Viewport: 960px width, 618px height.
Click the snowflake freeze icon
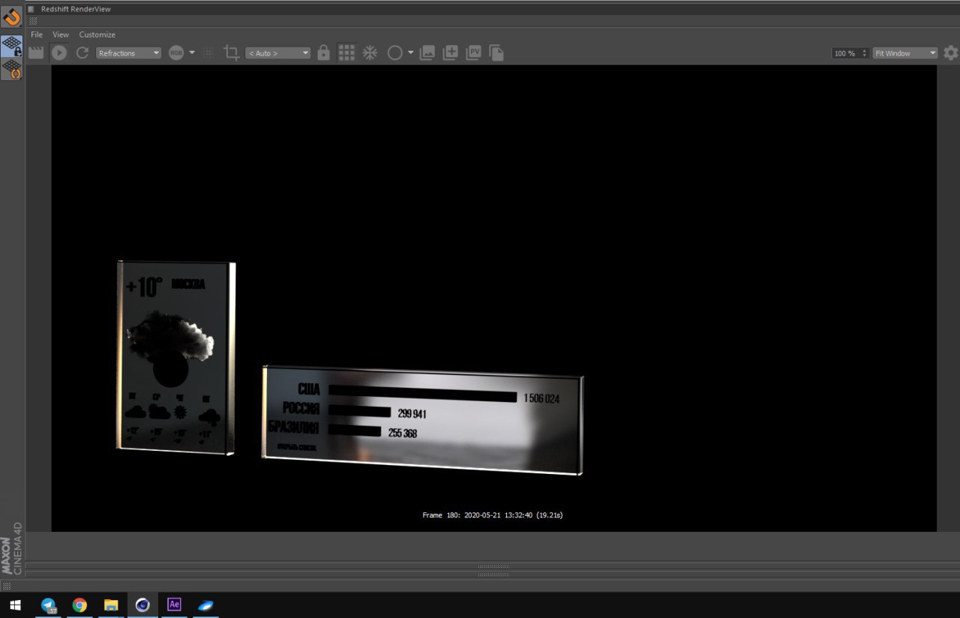370,52
